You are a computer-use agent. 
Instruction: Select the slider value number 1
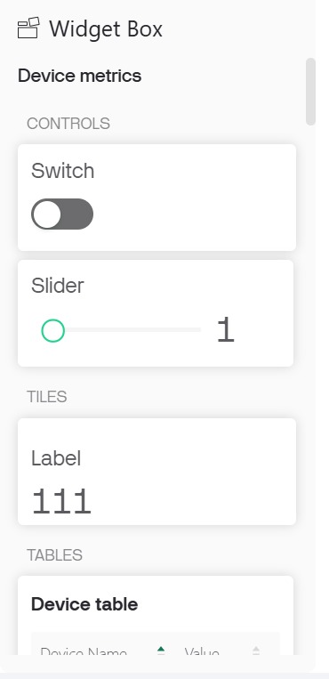(x=226, y=330)
